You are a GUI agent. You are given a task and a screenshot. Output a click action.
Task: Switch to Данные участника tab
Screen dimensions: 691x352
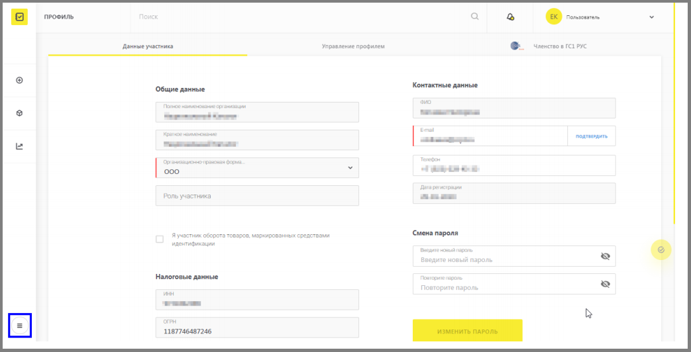click(148, 46)
